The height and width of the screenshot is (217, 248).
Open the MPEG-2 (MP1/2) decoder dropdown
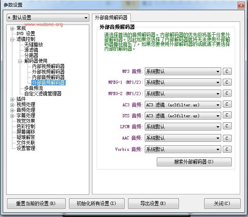[183, 94]
